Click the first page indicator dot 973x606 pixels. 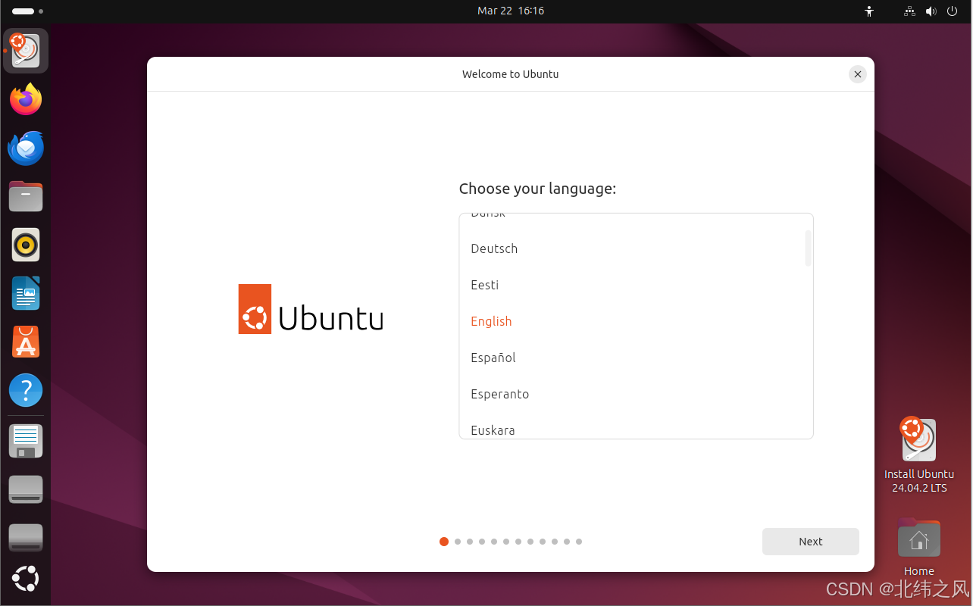(444, 542)
